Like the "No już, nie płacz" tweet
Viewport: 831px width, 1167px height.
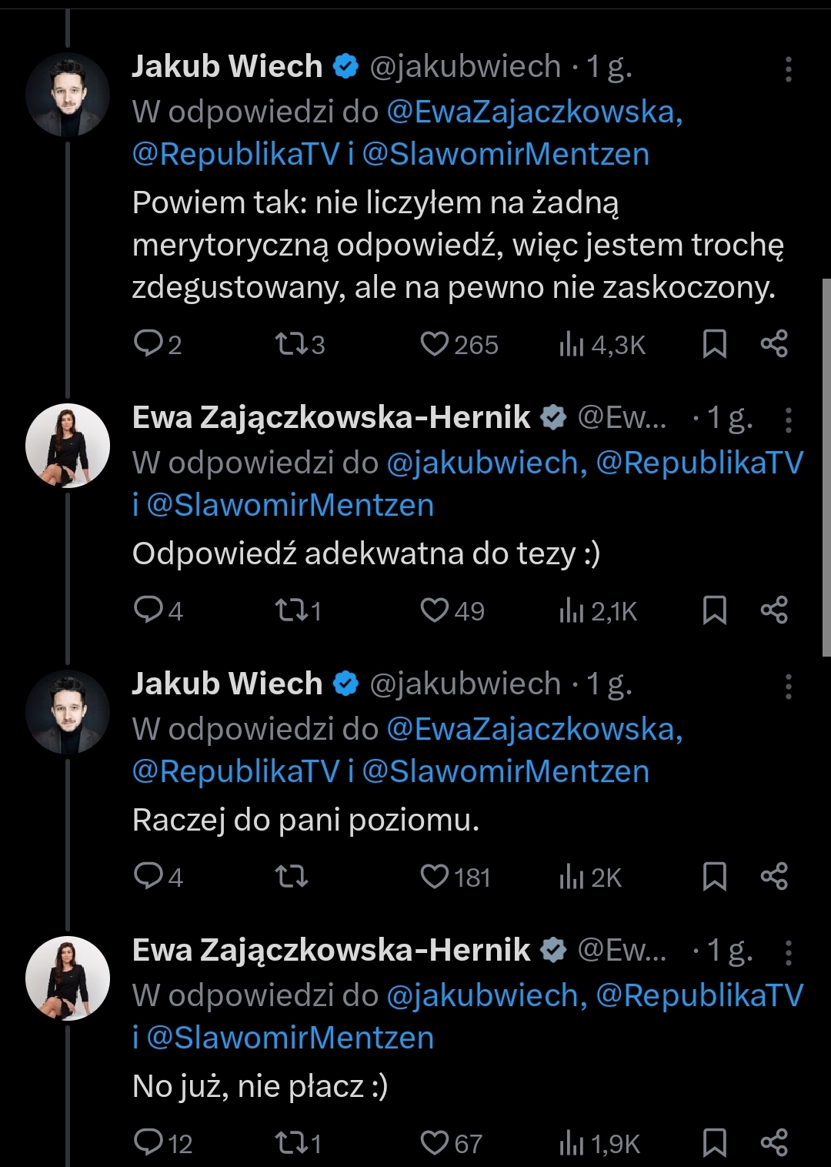(435, 1143)
